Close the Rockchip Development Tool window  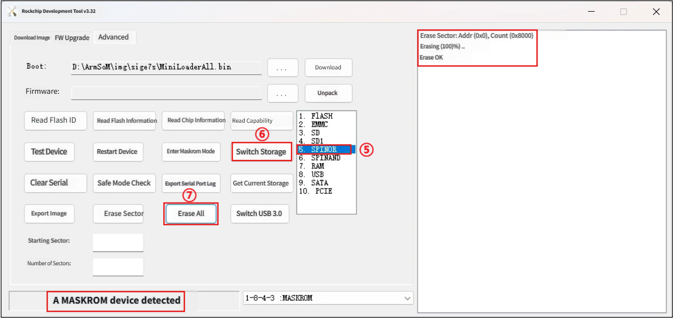(x=656, y=11)
